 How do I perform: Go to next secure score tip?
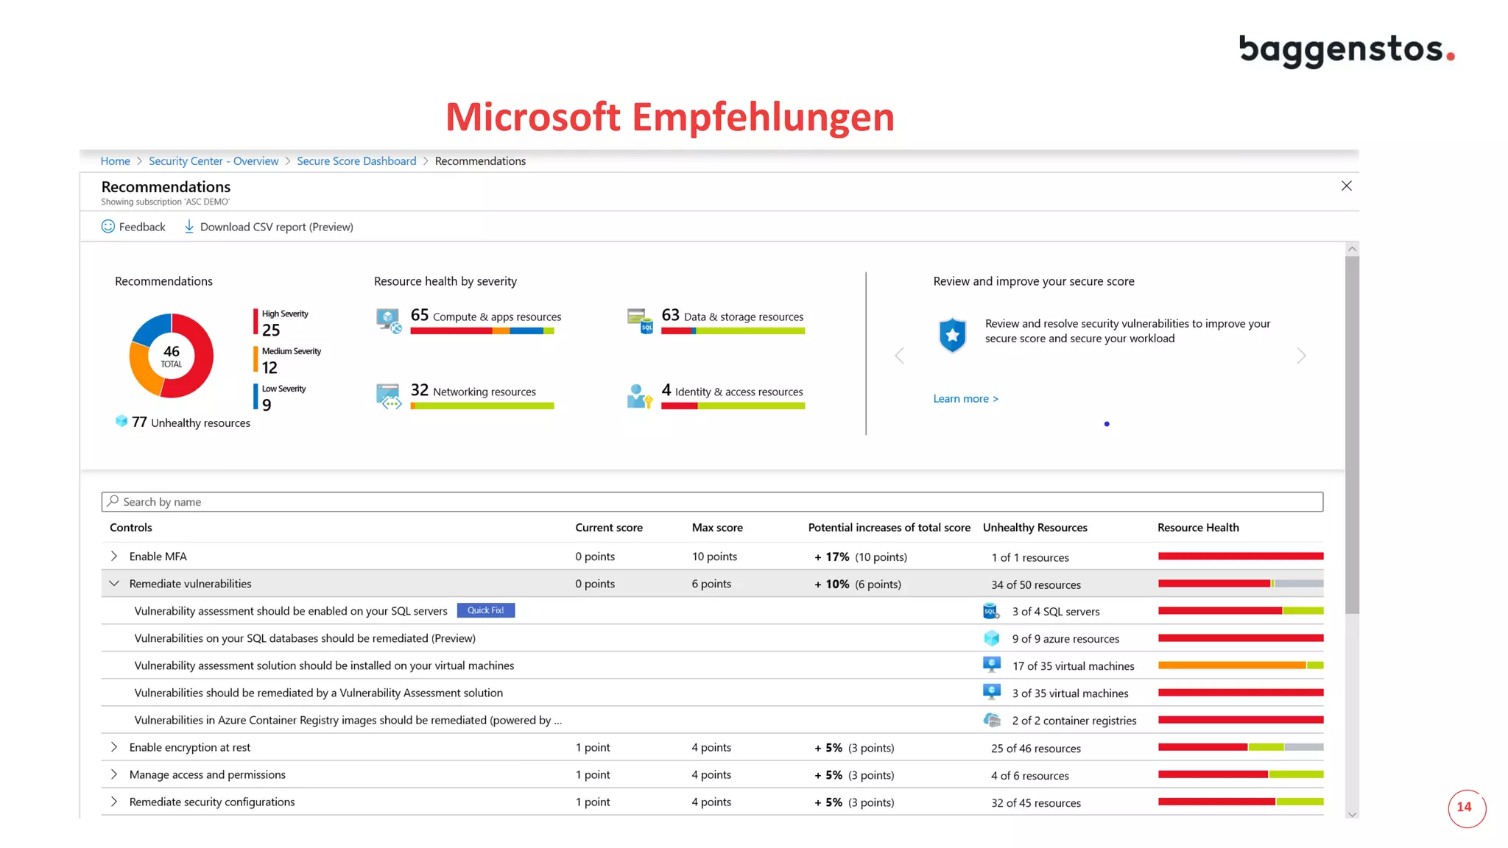coord(1301,356)
